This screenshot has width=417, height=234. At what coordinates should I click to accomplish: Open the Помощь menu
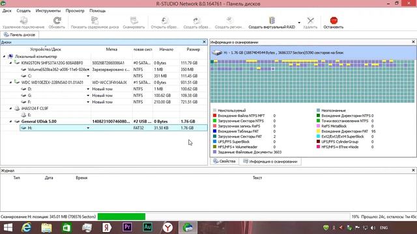(98, 11)
